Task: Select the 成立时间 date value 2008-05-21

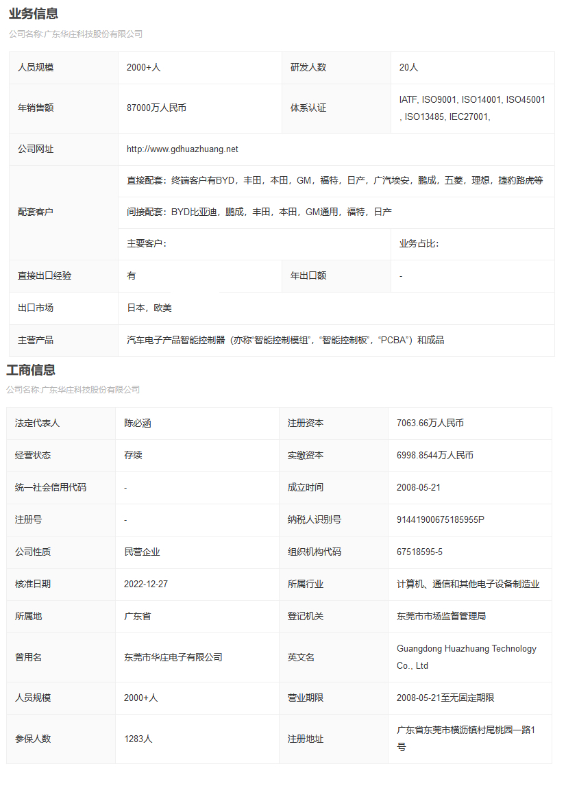Action: click(418, 487)
